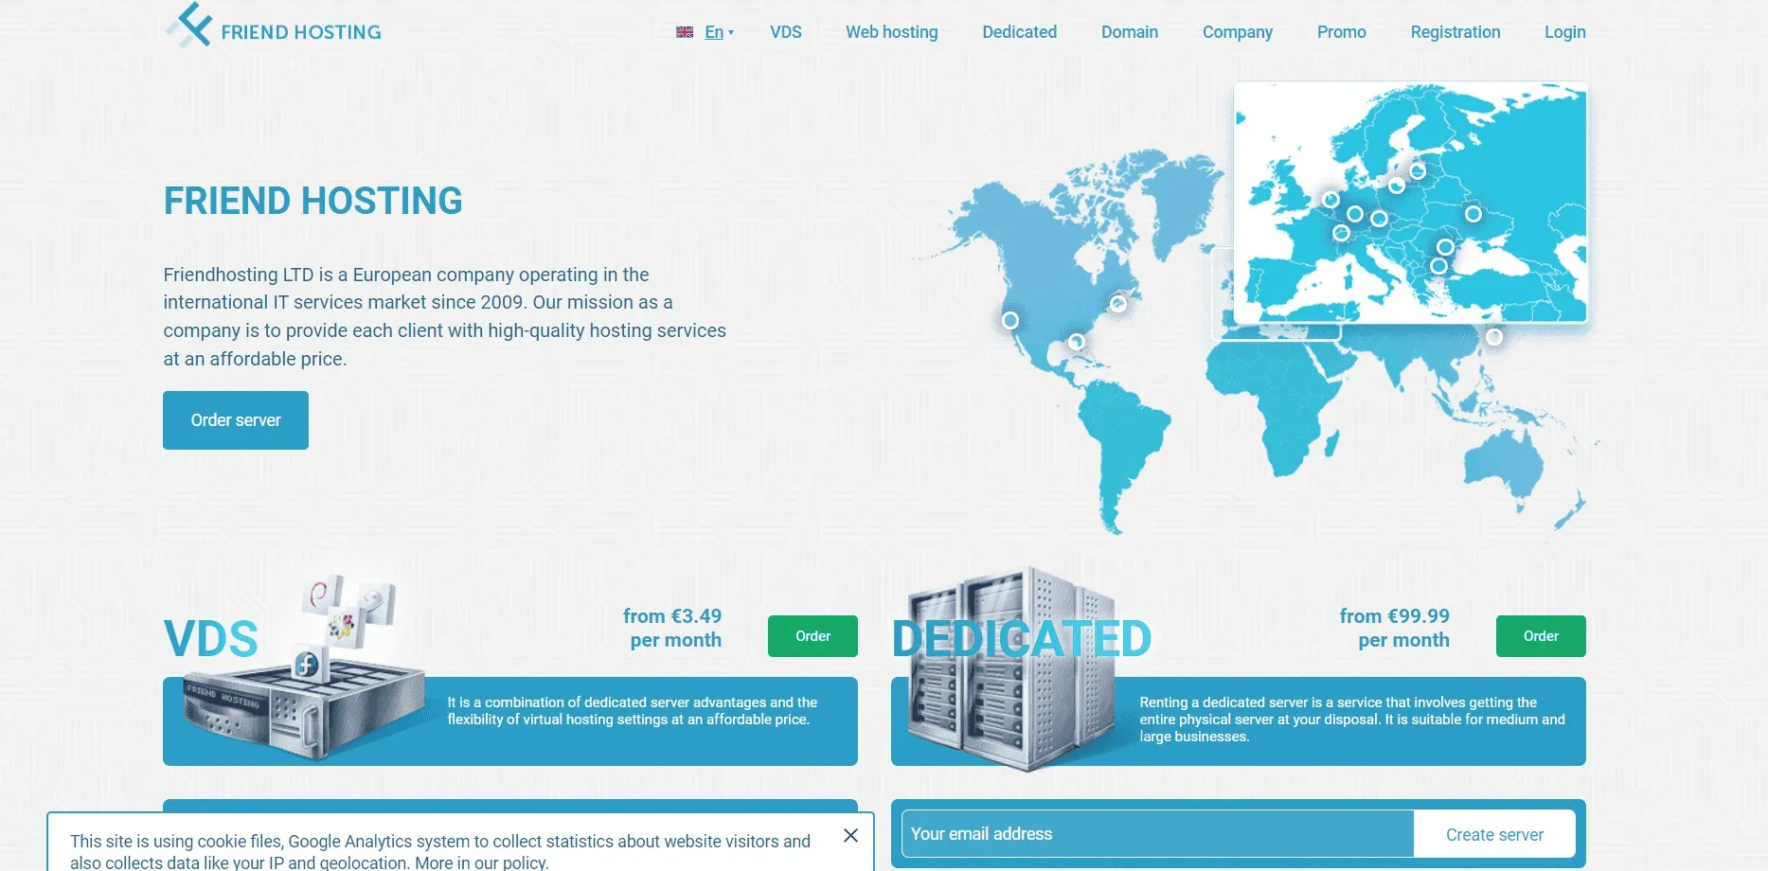Select the easternmost server pin on the map
The height and width of the screenshot is (871, 1768).
click(x=1495, y=334)
